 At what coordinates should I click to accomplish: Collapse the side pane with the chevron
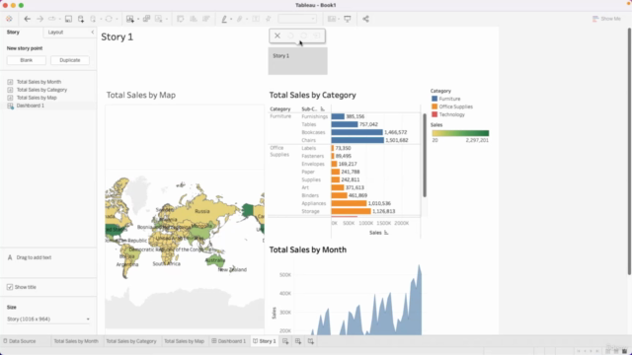(92, 33)
